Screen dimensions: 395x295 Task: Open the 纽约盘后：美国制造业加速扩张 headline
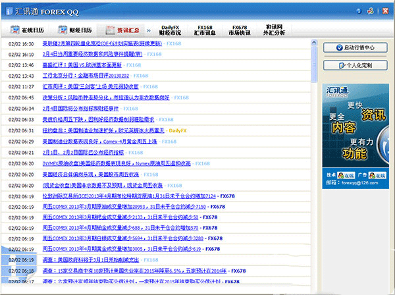[103, 130]
